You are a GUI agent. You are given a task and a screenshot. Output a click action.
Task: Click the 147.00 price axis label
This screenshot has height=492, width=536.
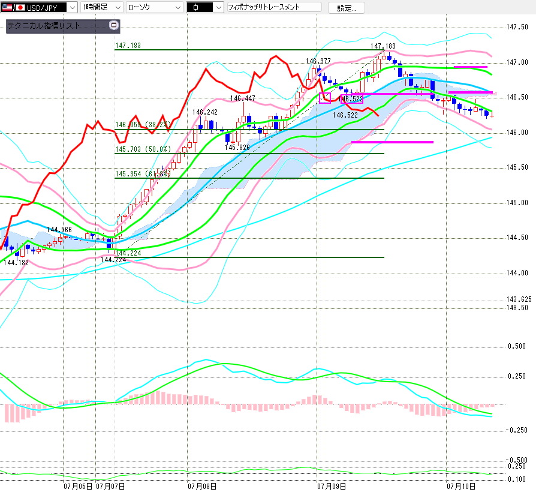[x=517, y=62]
